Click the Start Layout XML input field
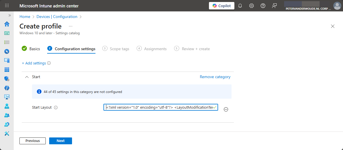This screenshot has width=343, height=150. point(159,107)
